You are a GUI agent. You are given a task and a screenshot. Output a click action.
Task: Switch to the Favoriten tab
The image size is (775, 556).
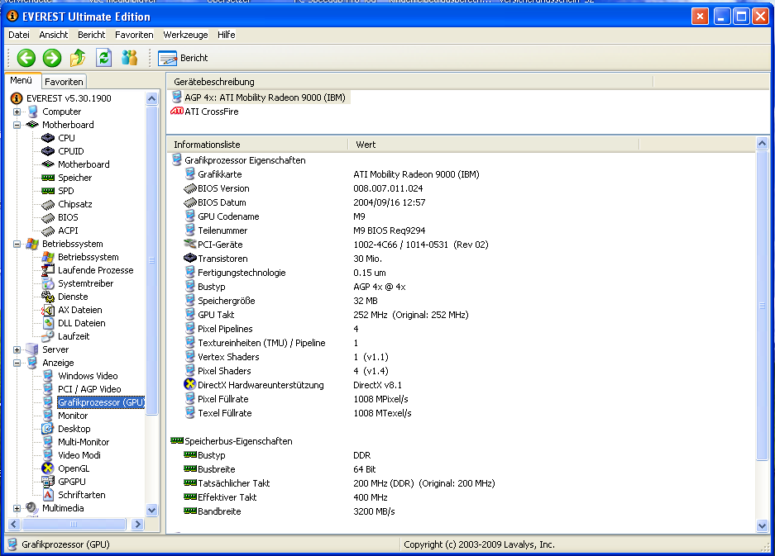tap(64, 82)
